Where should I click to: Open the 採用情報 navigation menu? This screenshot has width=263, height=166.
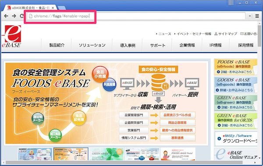tap(246, 45)
